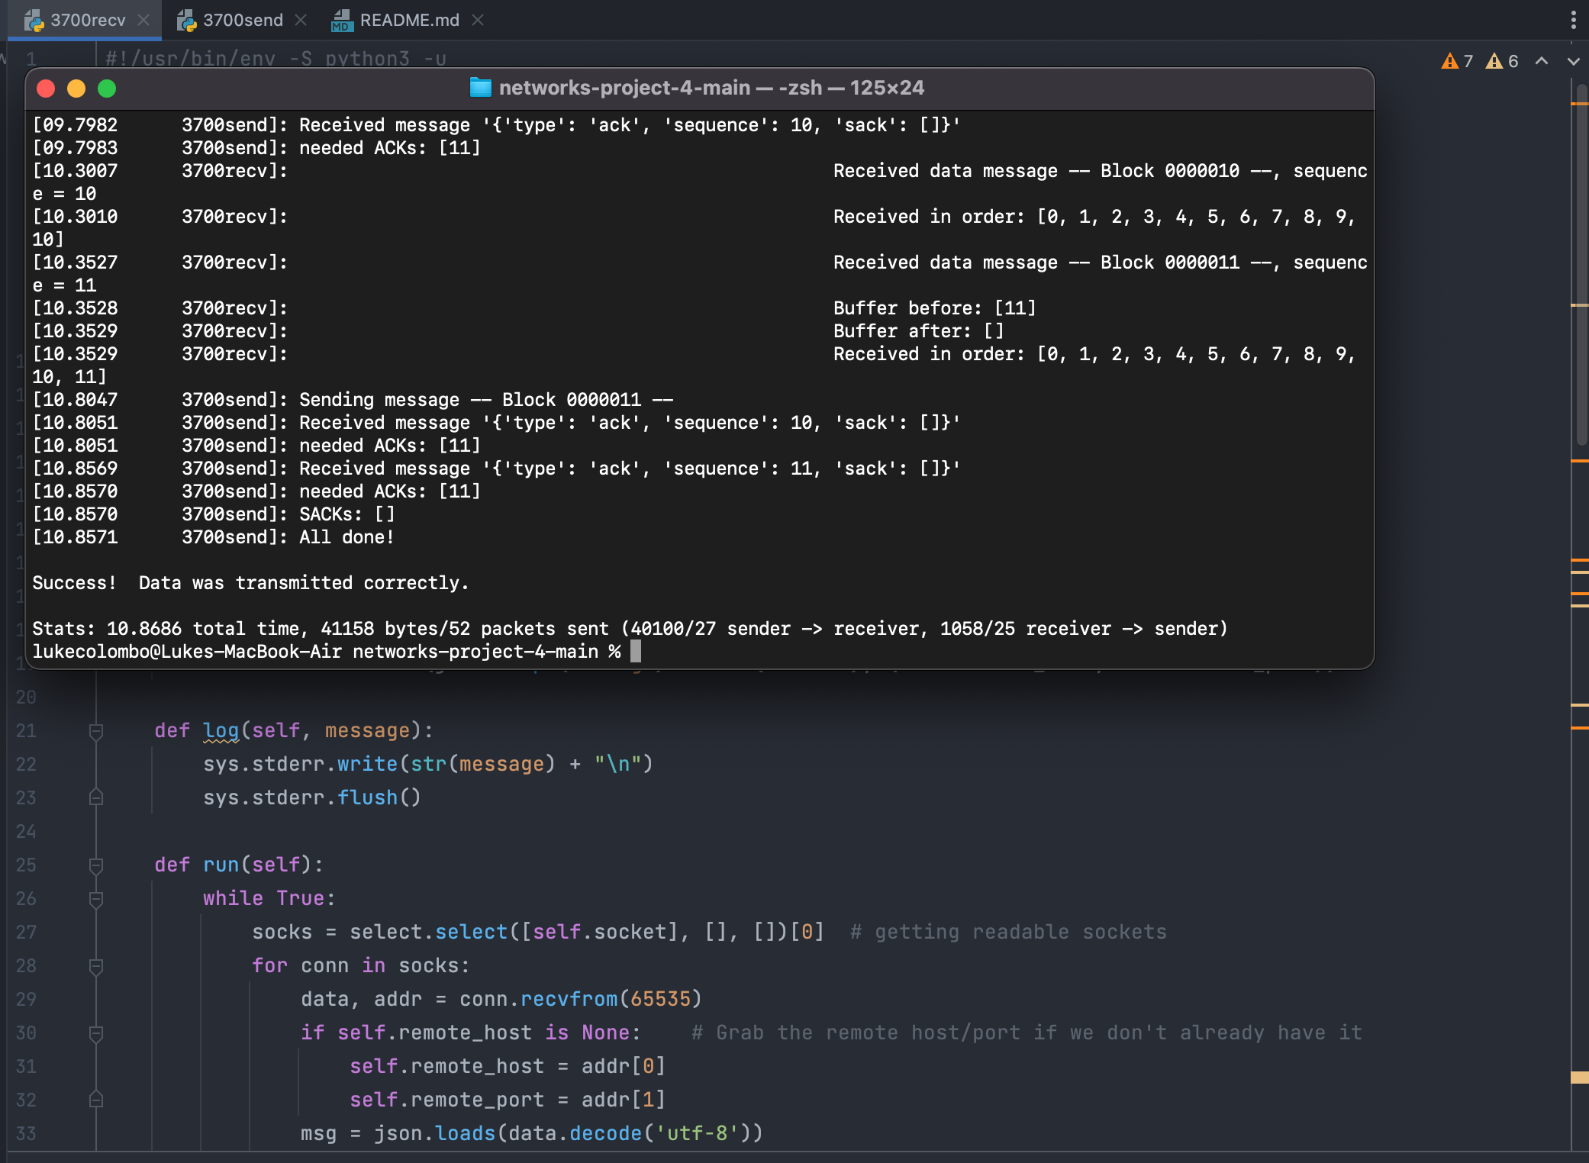Image resolution: width=1589 pixels, height=1163 pixels.
Task: Click the Python icon on the 3700recv tab
Action: tap(34, 20)
